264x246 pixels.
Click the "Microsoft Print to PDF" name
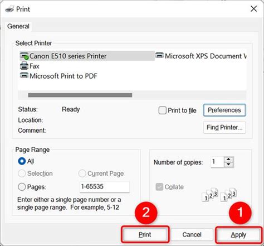pos(63,76)
